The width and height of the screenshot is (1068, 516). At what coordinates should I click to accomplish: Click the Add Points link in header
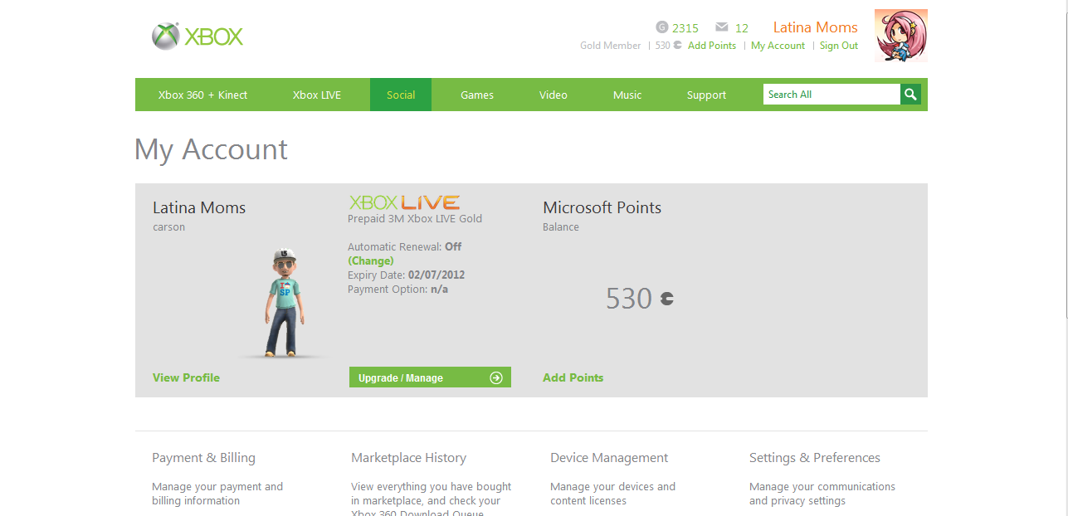(712, 46)
